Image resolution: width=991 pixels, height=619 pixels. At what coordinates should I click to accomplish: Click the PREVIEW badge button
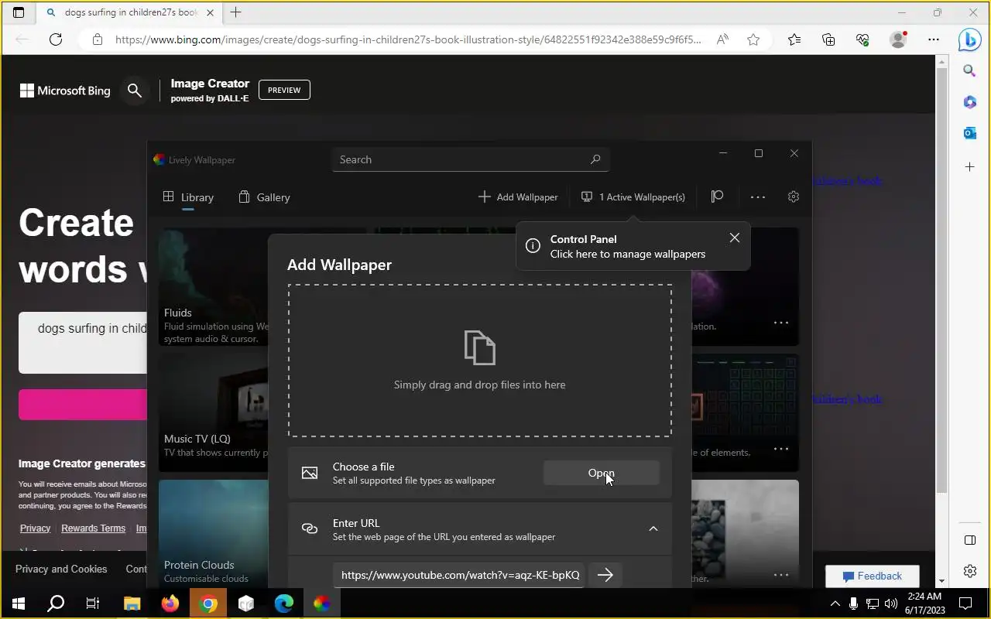tap(284, 90)
